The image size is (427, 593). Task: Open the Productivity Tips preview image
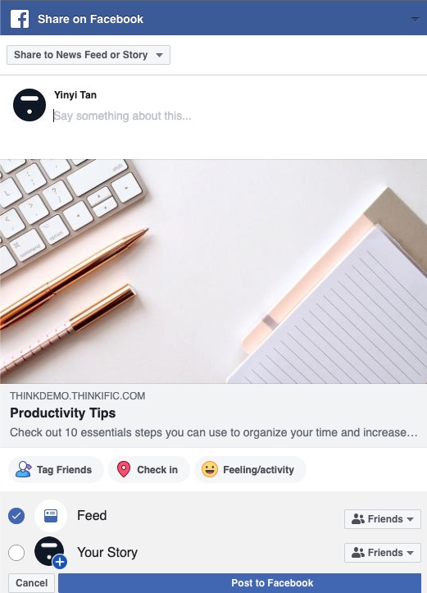click(x=213, y=271)
